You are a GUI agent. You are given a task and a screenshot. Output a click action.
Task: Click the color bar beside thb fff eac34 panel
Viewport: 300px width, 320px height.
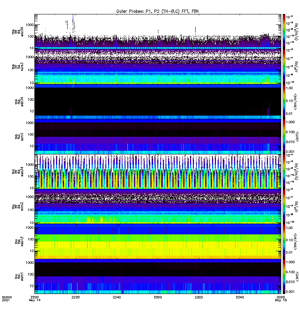(284, 32)
